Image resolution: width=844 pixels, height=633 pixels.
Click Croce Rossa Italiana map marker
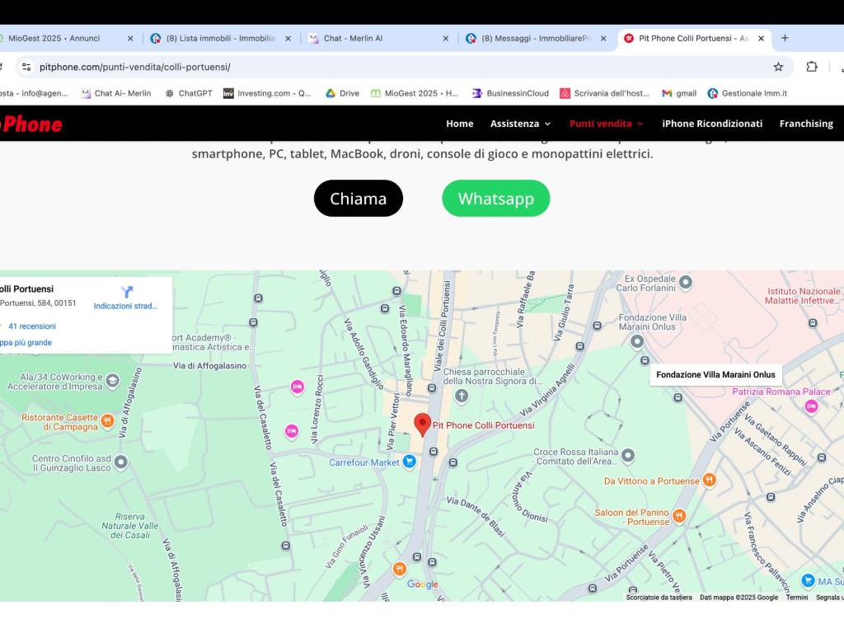coord(627,455)
